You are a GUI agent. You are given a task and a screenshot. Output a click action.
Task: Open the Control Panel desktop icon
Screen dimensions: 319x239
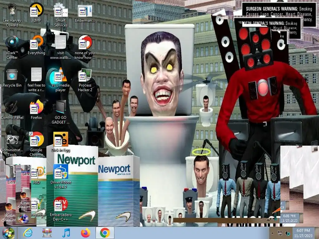click(x=12, y=110)
